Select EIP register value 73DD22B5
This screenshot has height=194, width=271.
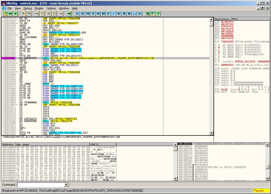tap(227, 42)
